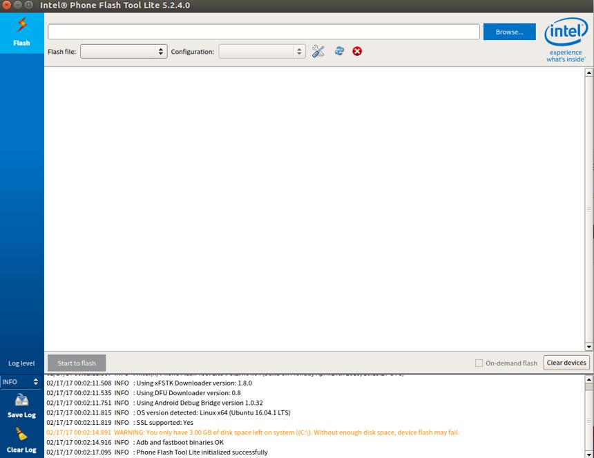Viewport: 594px width, 458px height.
Task: Click the orange disk space WARNING log line
Action: click(x=253, y=432)
